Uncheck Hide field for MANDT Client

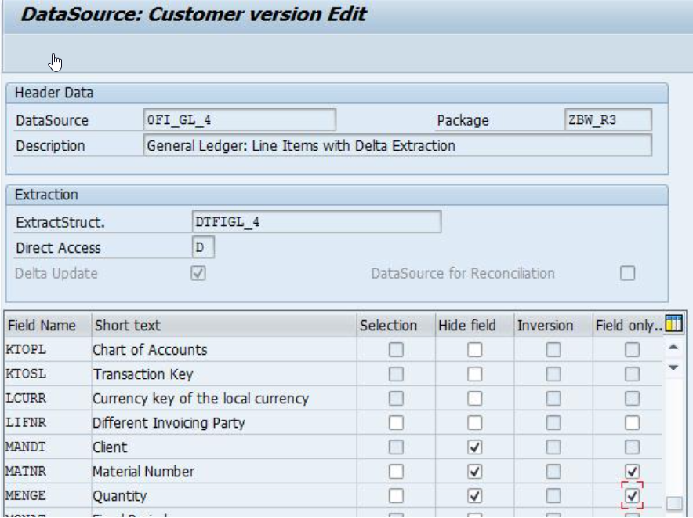coord(474,447)
